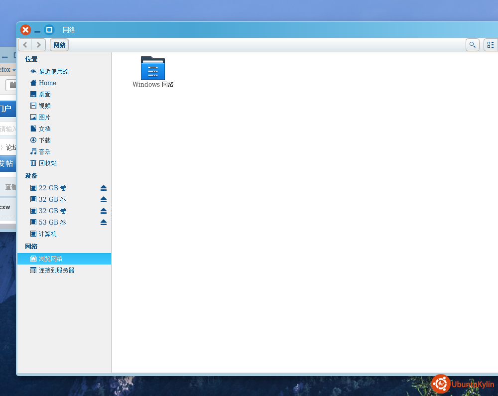Open 下载 downloads folder in sidebar
Image resolution: width=498 pixels, height=396 pixels.
click(x=44, y=140)
